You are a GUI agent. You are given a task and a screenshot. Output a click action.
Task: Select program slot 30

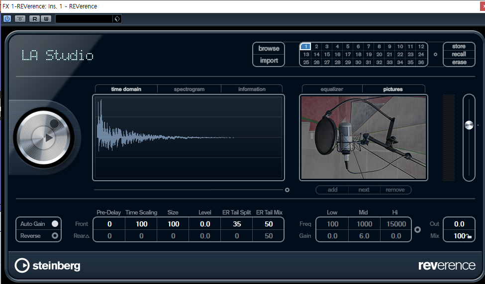click(x=358, y=63)
